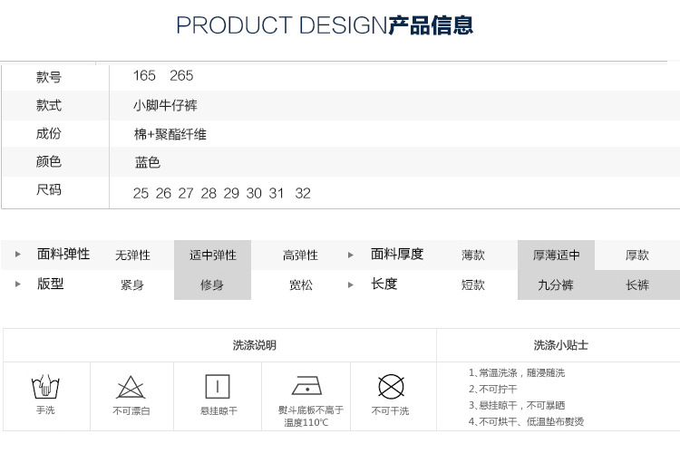Click tip 1、常温洗涤，随浸随洗
Screen dimensions: 680x453
click(x=517, y=372)
